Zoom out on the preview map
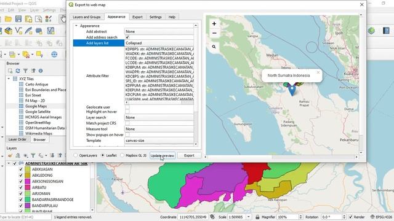Screen dimensions: 394x221 click(x=214, y=33)
